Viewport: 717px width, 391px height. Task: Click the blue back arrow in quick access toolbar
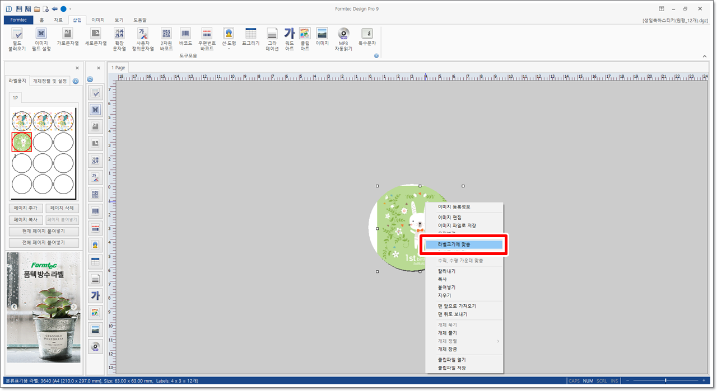coord(54,9)
